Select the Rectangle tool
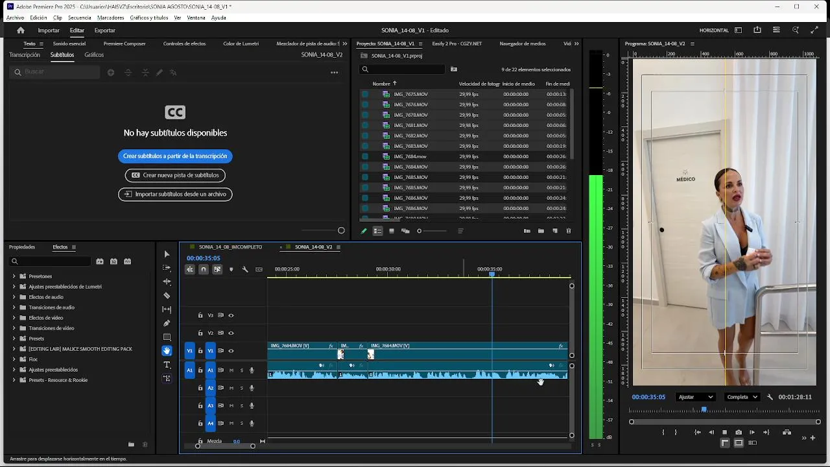 [x=167, y=337]
